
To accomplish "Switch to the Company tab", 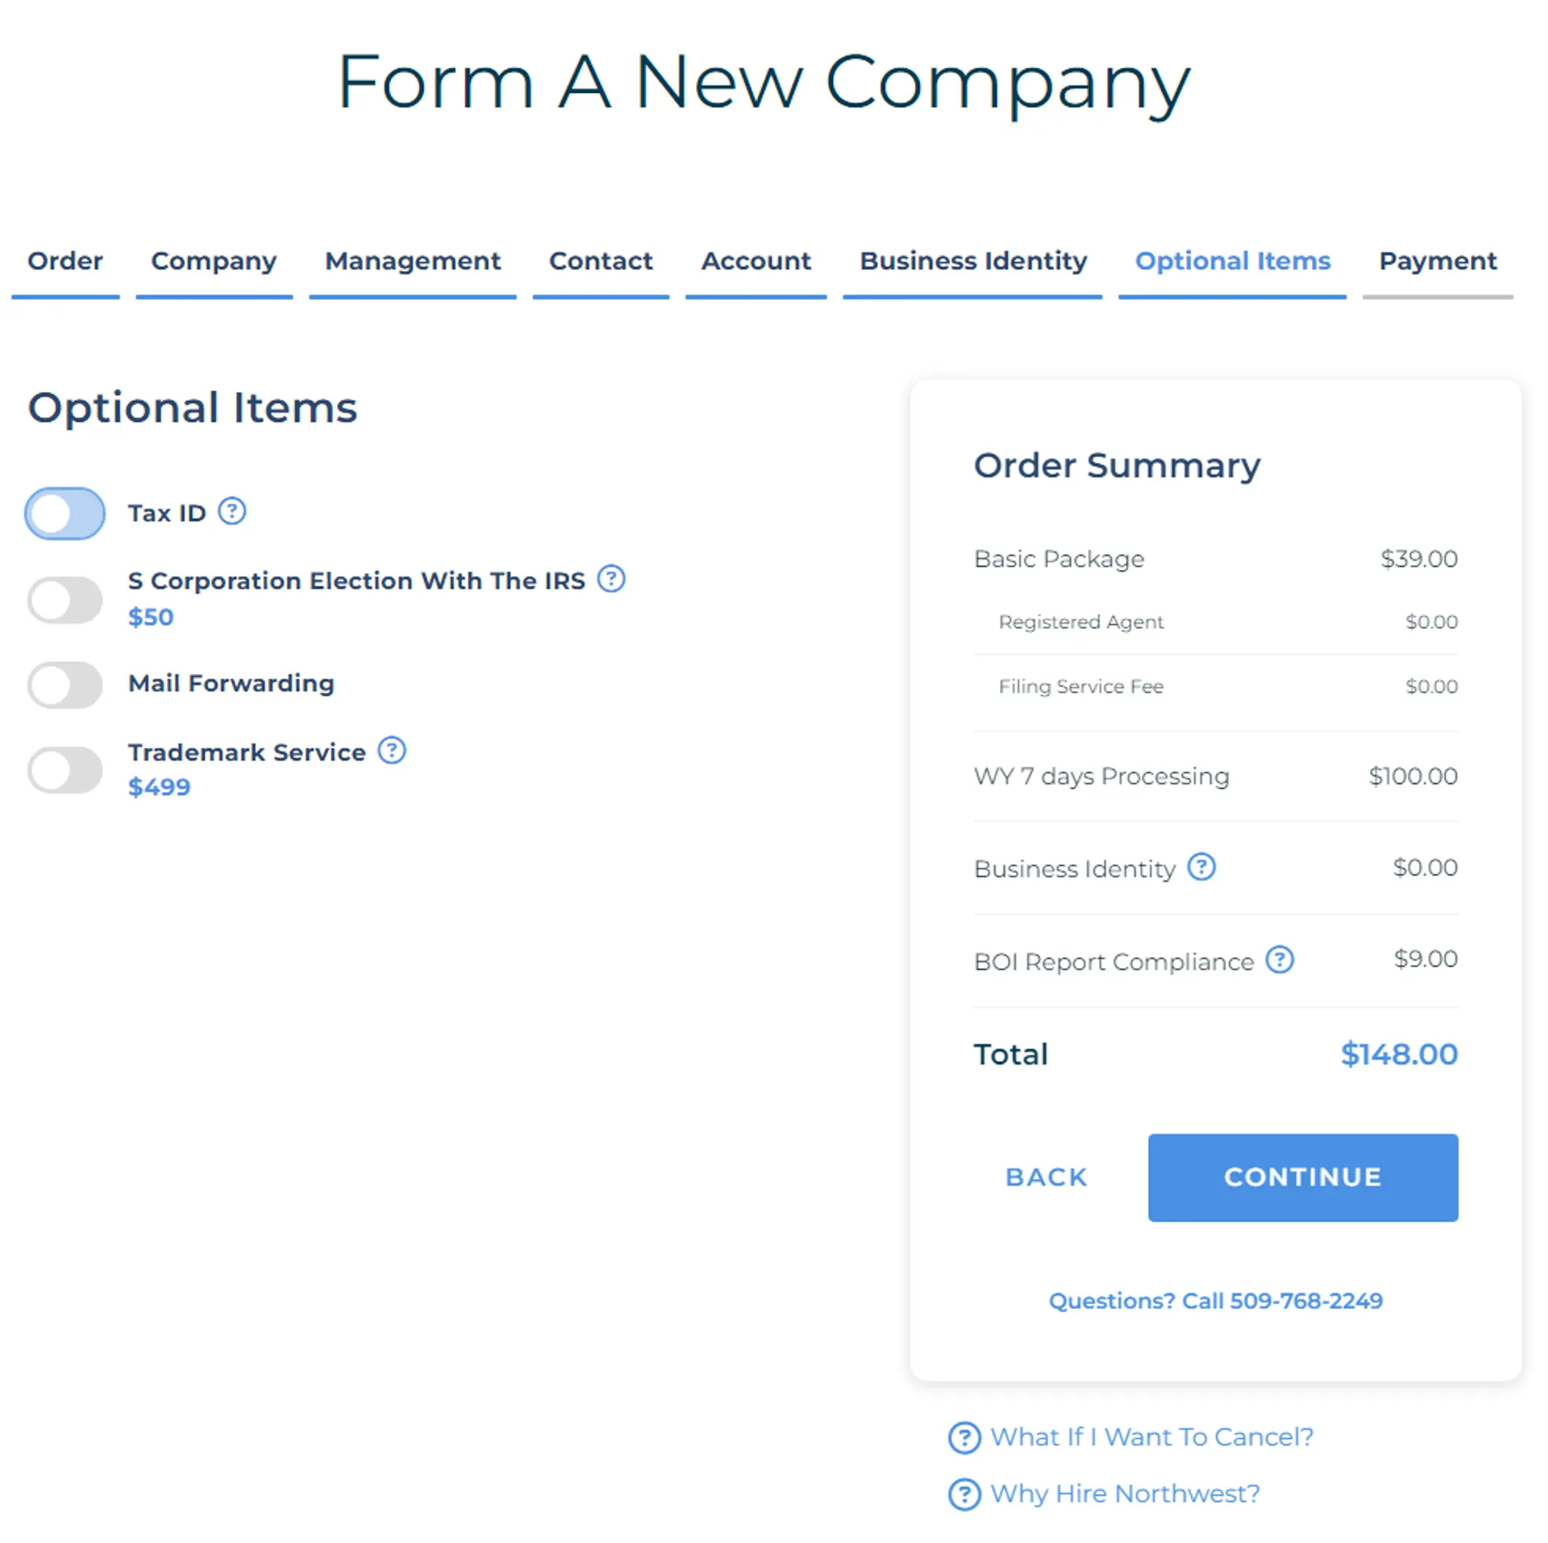I will (214, 261).
